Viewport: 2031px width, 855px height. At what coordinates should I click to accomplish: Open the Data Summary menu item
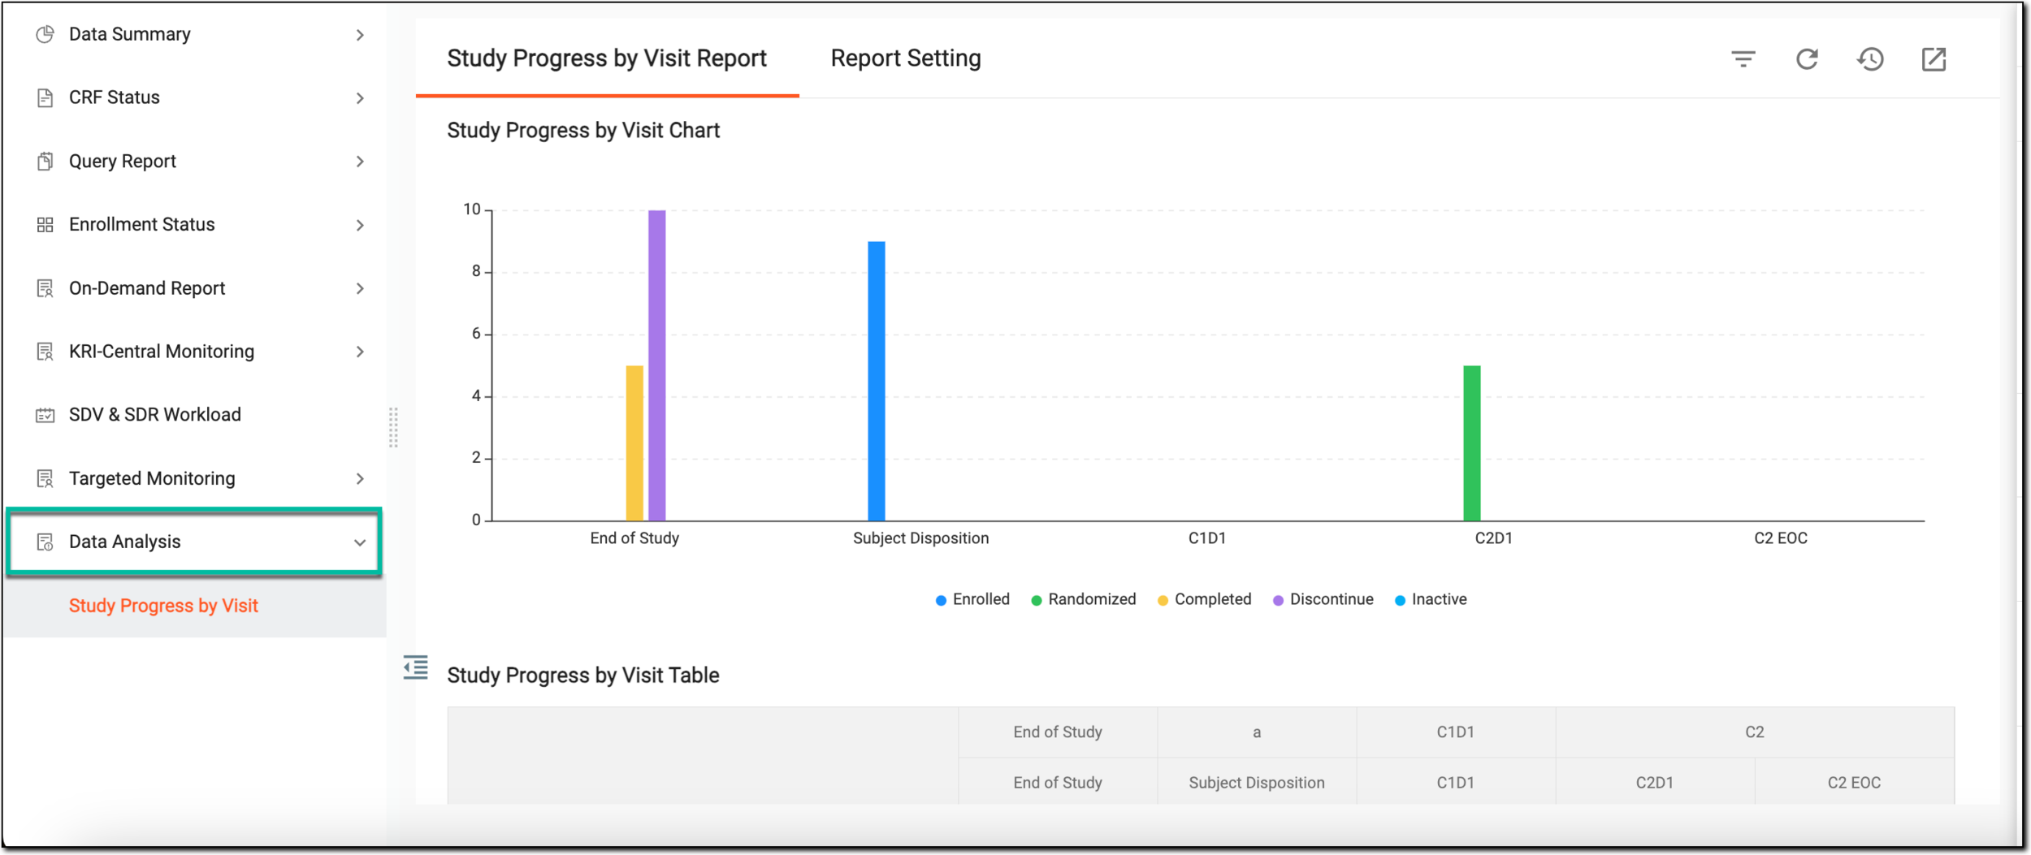coord(195,34)
